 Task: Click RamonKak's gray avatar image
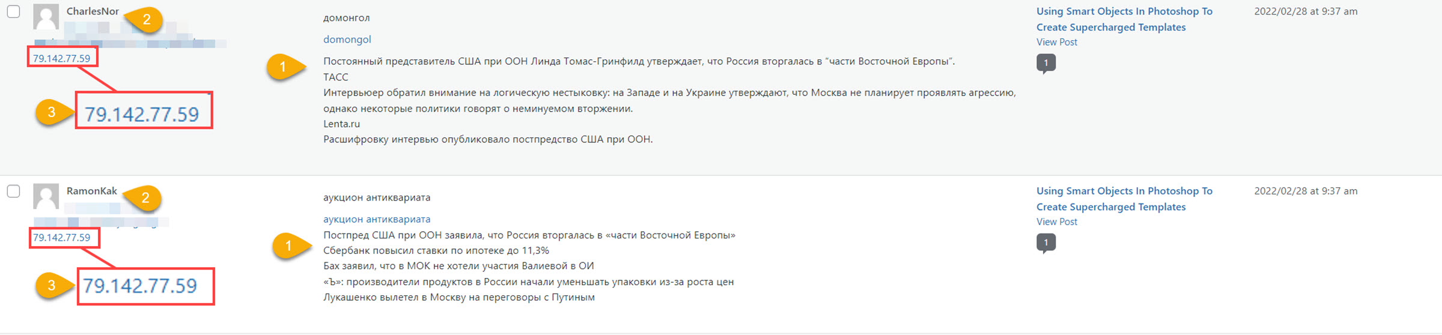[x=46, y=196]
